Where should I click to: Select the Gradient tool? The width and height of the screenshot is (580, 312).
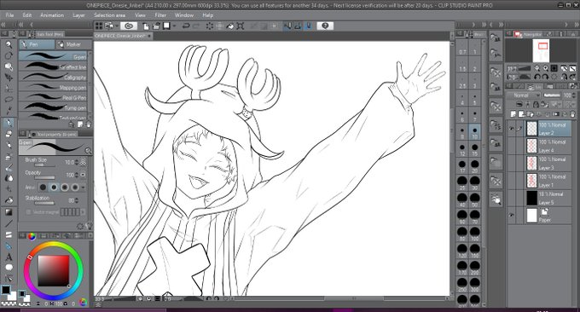9,212
